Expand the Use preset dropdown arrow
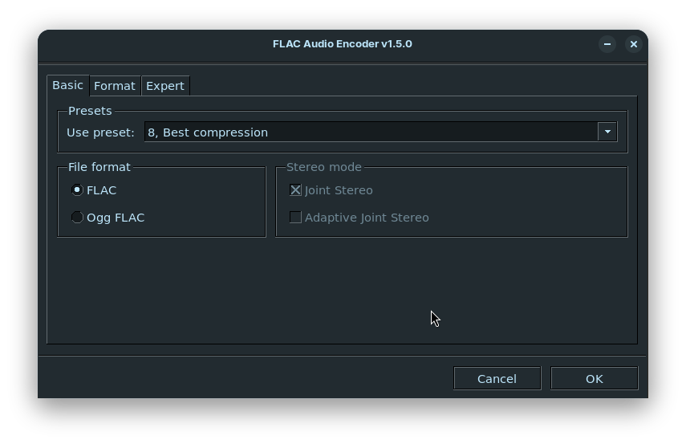 [x=607, y=132]
